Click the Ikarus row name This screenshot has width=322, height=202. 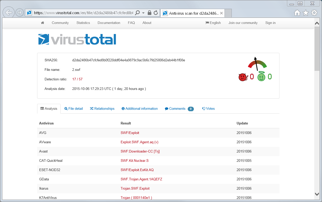(44, 188)
